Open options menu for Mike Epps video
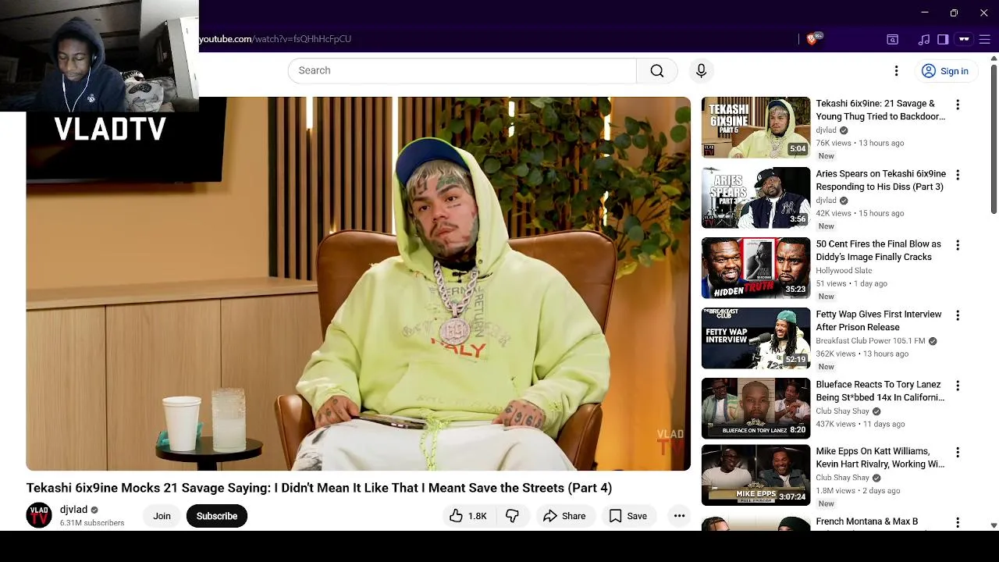Screen dimensions: 999x562 [958, 452]
